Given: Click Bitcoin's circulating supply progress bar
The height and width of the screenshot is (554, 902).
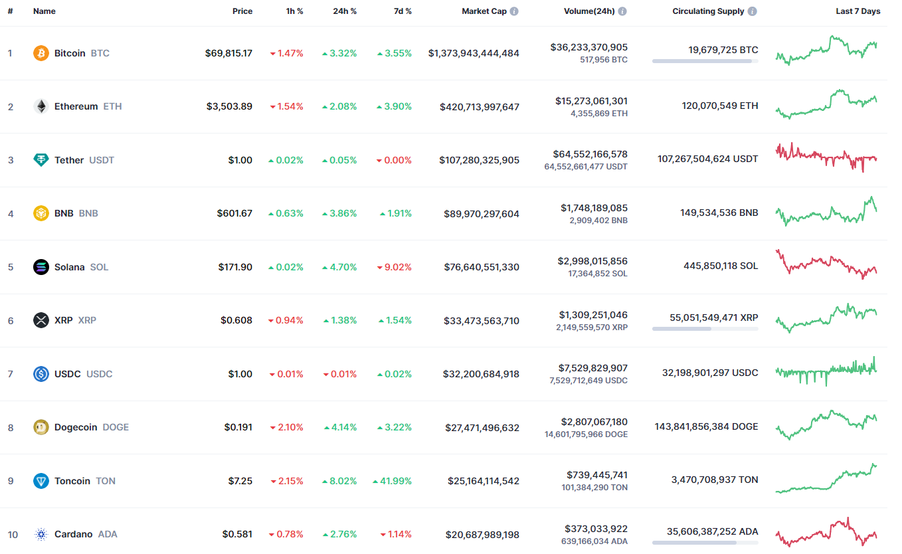Looking at the screenshot, I should (705, 61).
